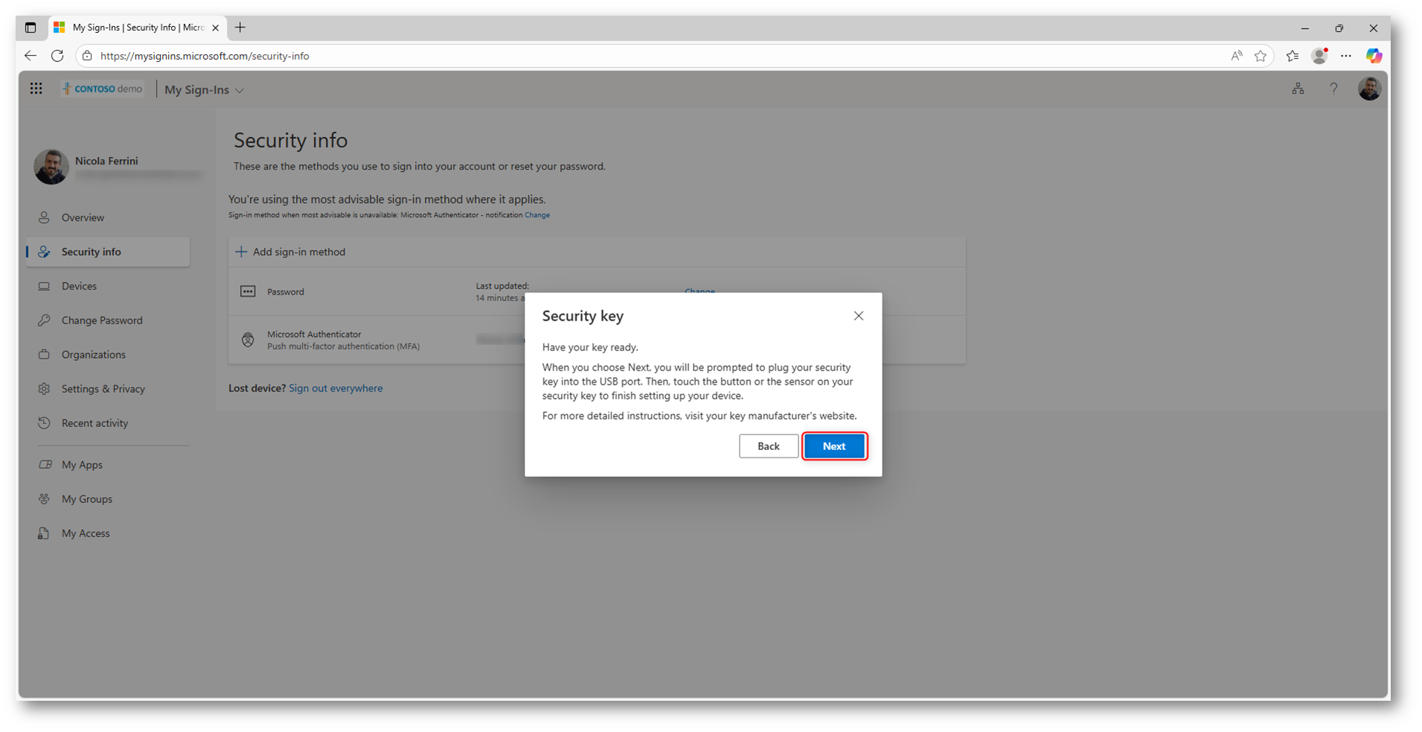Open the Help question mark icon
1422x732 pixels.
(x=1333, y=89)
